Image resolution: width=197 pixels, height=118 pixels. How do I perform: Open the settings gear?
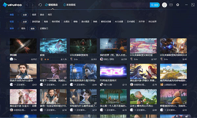(x=178, y=5)
